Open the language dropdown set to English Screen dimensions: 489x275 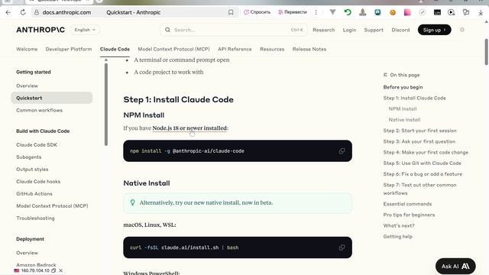click(85, 30)
